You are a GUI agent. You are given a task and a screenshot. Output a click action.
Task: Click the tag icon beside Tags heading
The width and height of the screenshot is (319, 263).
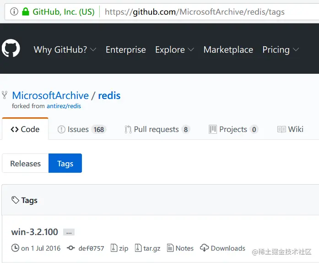(x=16, y=200)
